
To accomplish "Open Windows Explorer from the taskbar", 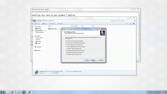I will pyautogui.click(x=8, y=92).
